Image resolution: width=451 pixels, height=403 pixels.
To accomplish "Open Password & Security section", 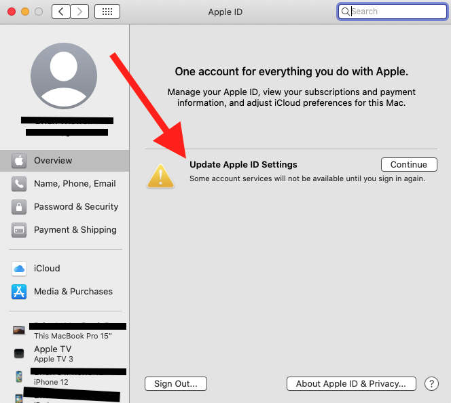I will [65, 207].
